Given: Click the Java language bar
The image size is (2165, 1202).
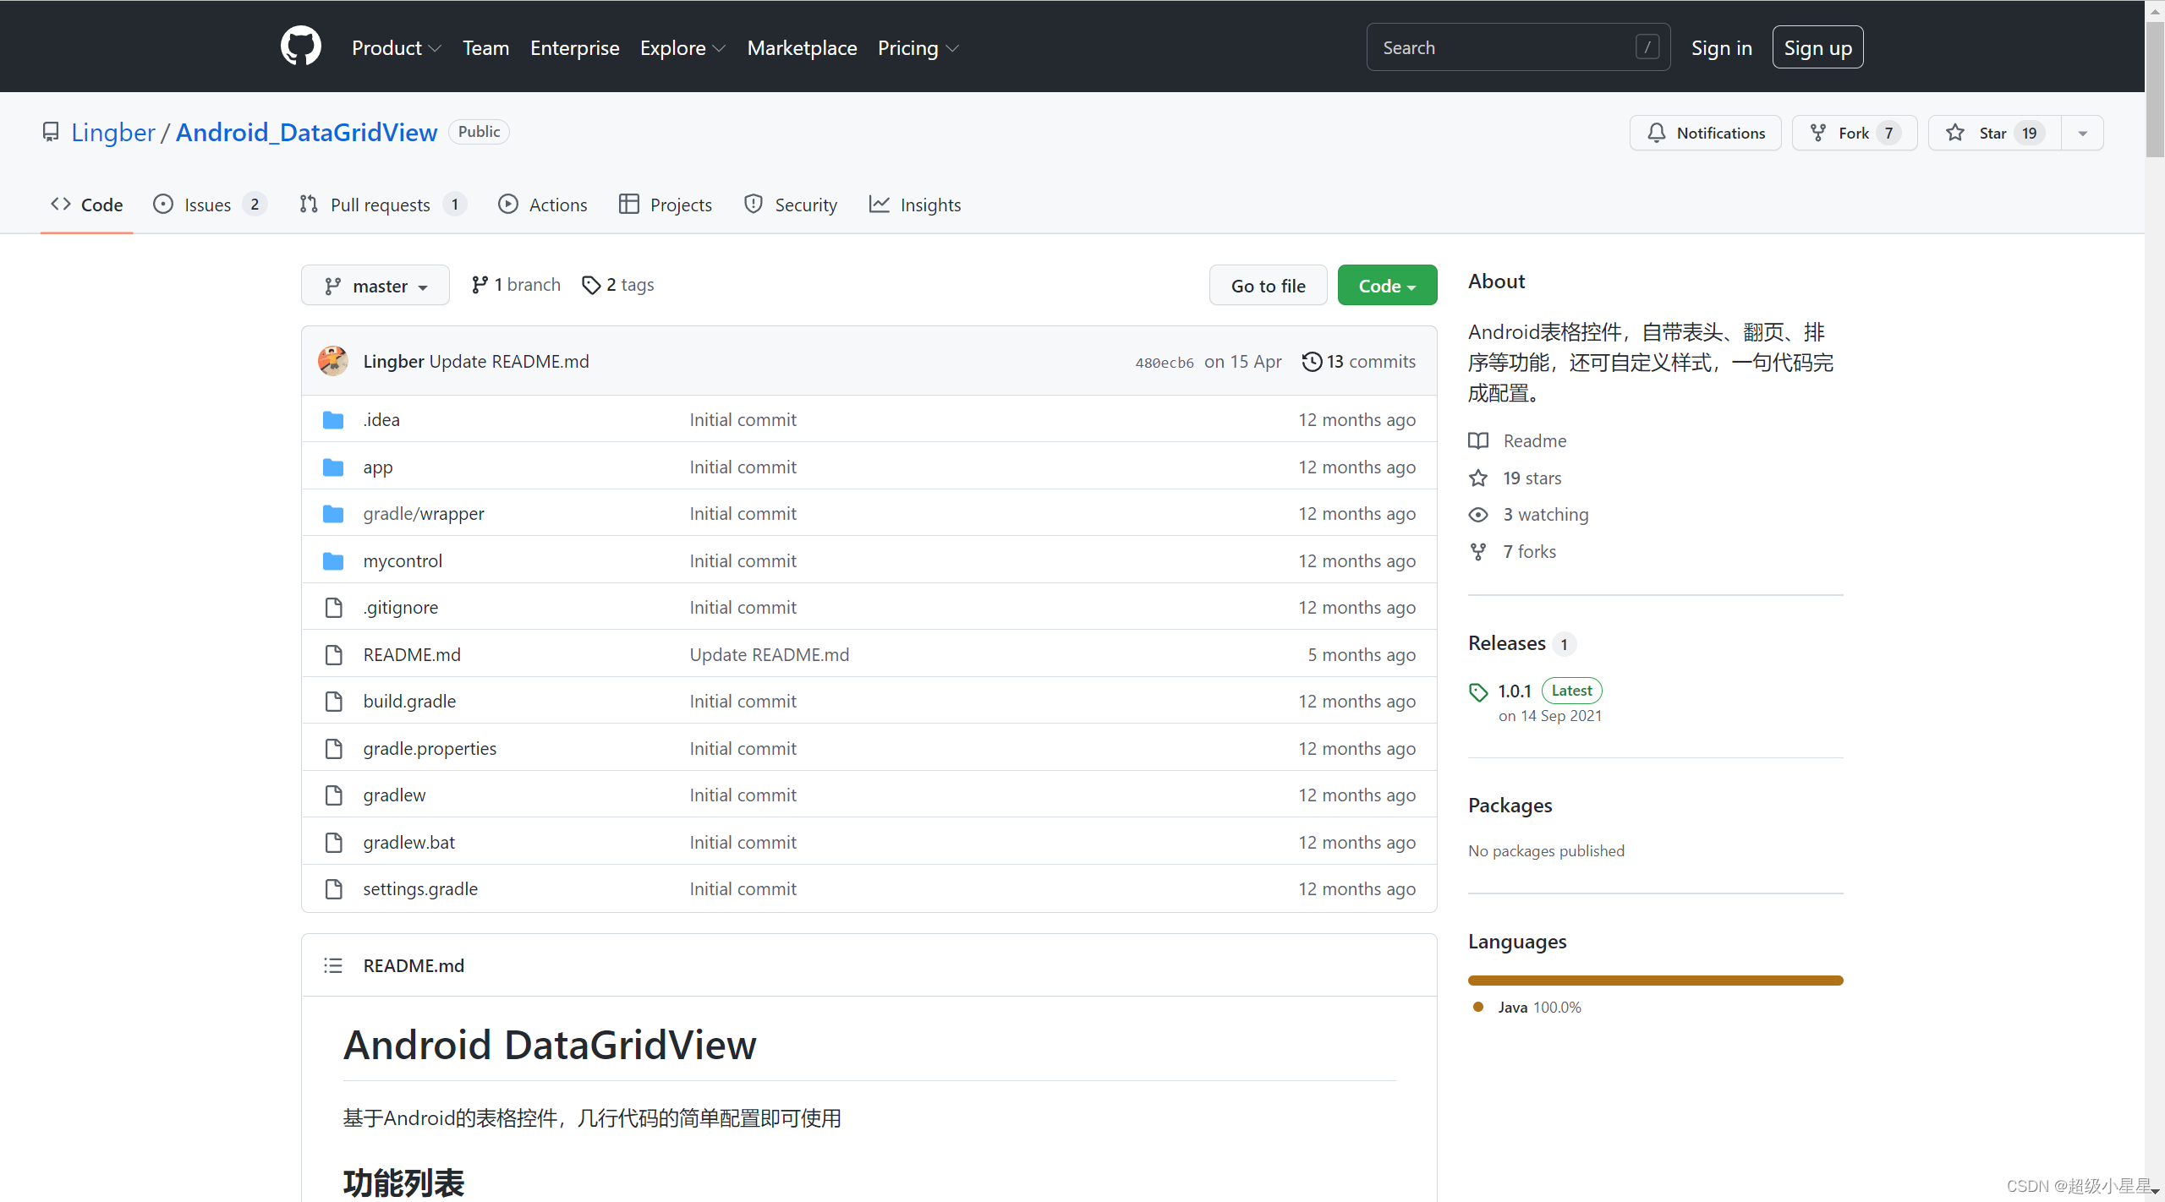Looking at the screenshot, I should (1656, 981).
